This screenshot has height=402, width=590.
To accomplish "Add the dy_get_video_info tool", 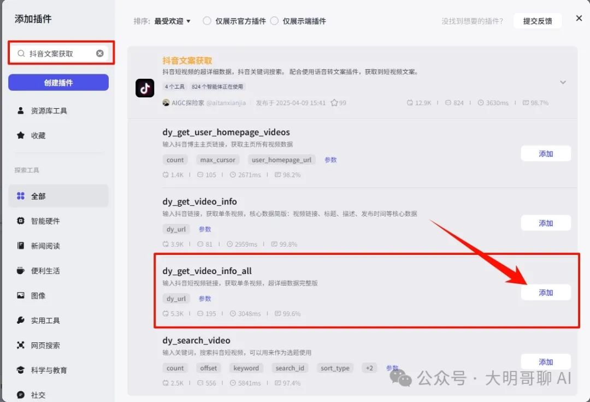I will pos(546,223).
